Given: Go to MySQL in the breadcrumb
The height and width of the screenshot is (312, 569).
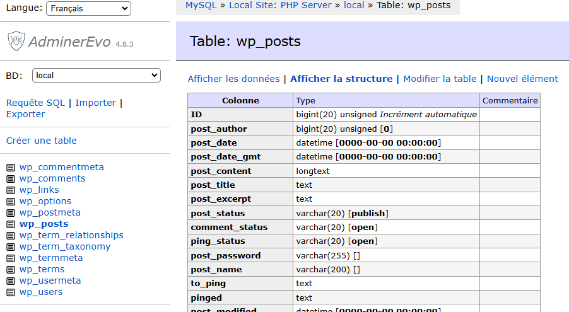Looking at the screenshot, I should (x=201, y=5).
